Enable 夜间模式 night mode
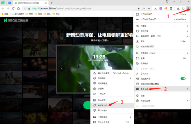This screenshot has width=191, height=124. point(162,64)
